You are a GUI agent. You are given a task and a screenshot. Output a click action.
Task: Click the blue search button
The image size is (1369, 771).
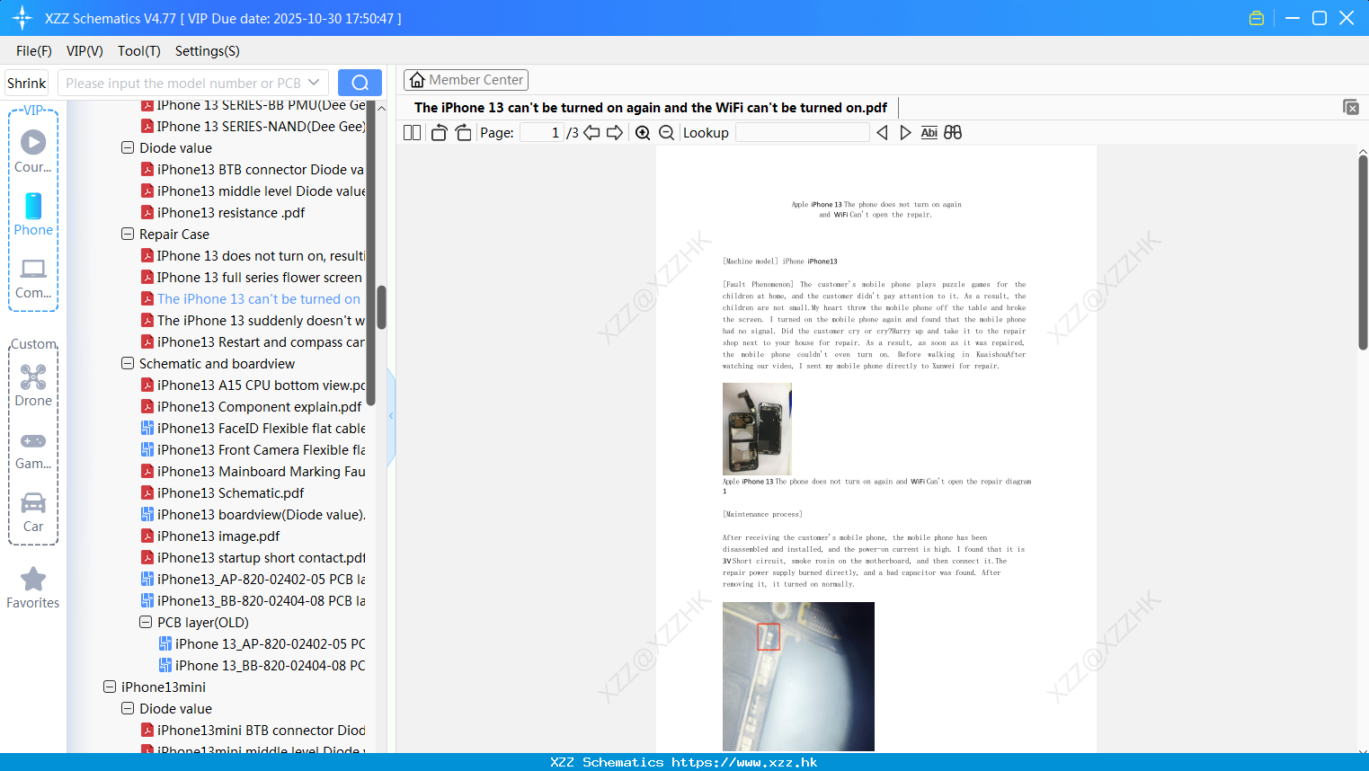pyautogui.click(x=360, y=83)
